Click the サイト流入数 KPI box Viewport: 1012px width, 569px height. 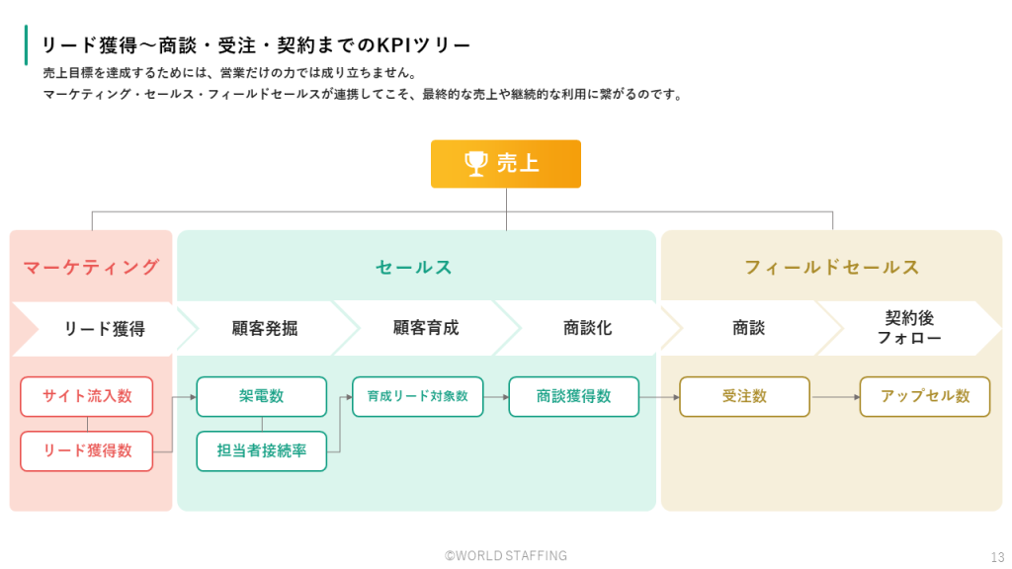click(x=87, y=396)
